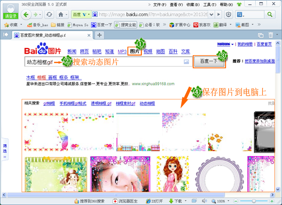Screen dimensions: 282x205
Task: Switch to the 视频 search category
Action: tap(148, 51)
